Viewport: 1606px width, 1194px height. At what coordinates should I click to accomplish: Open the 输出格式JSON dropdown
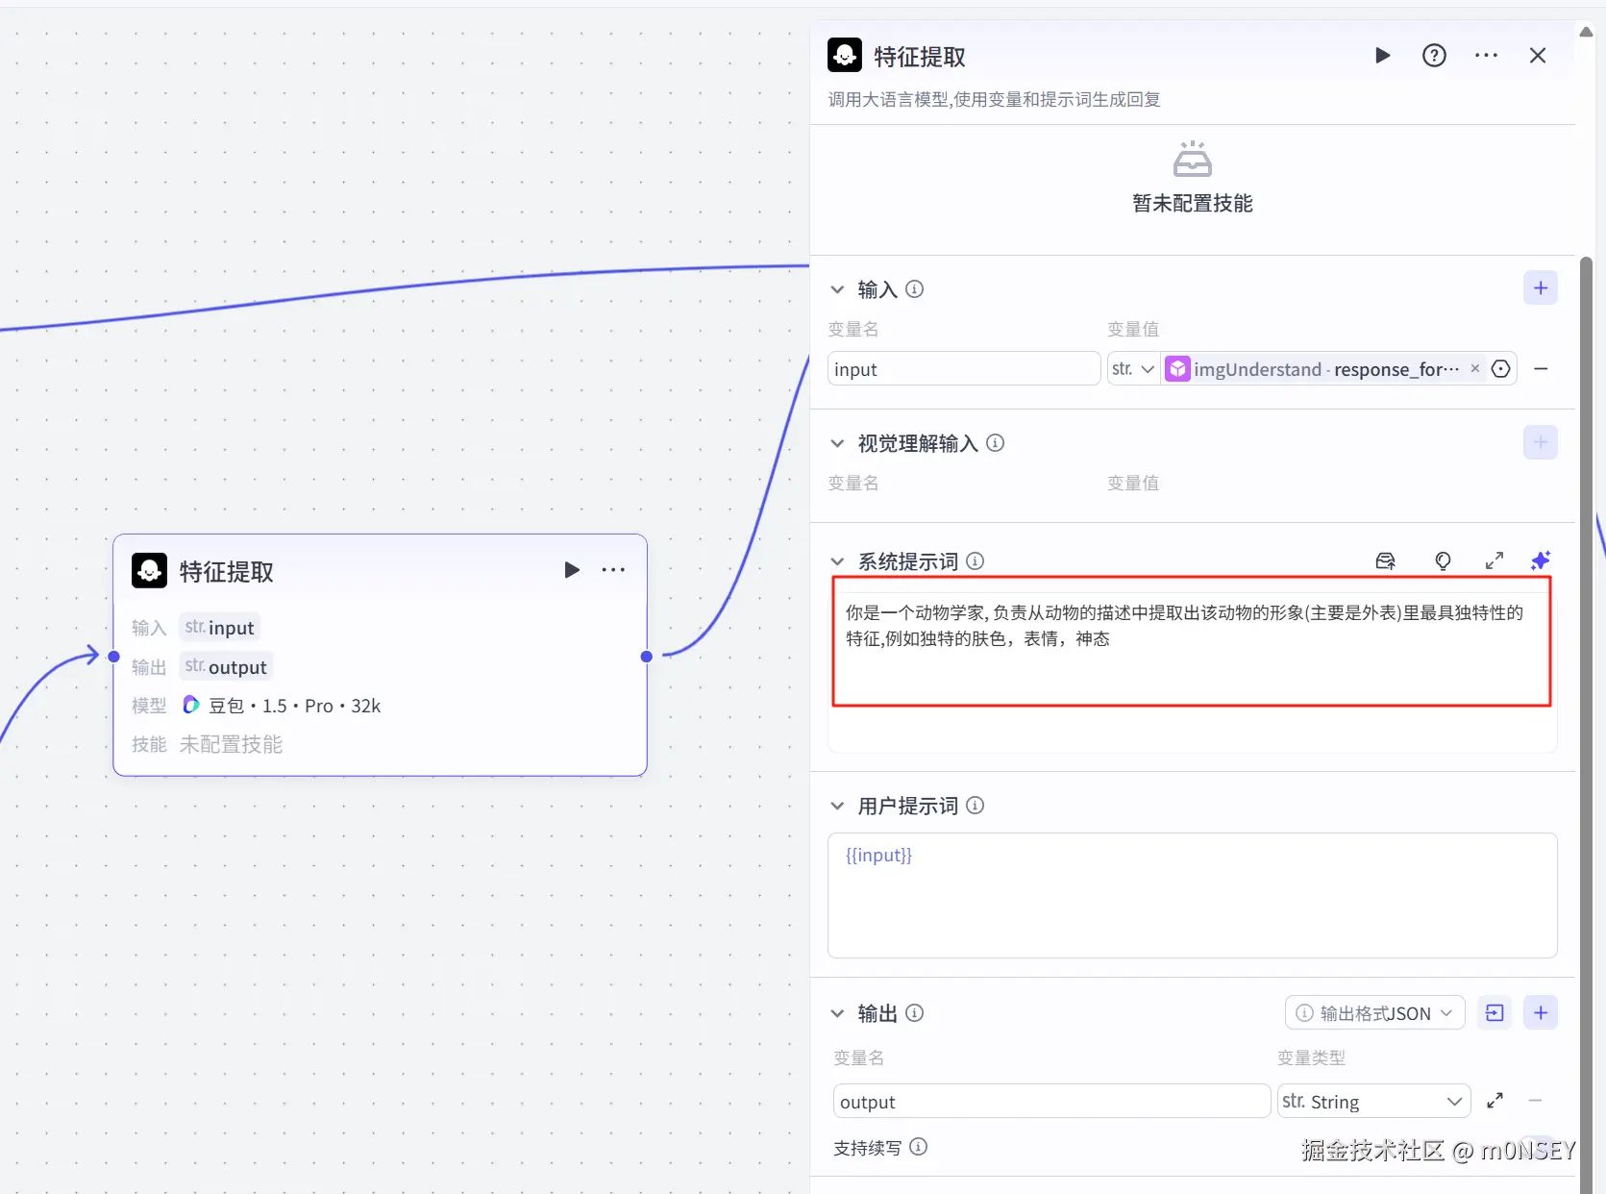1374,1013
